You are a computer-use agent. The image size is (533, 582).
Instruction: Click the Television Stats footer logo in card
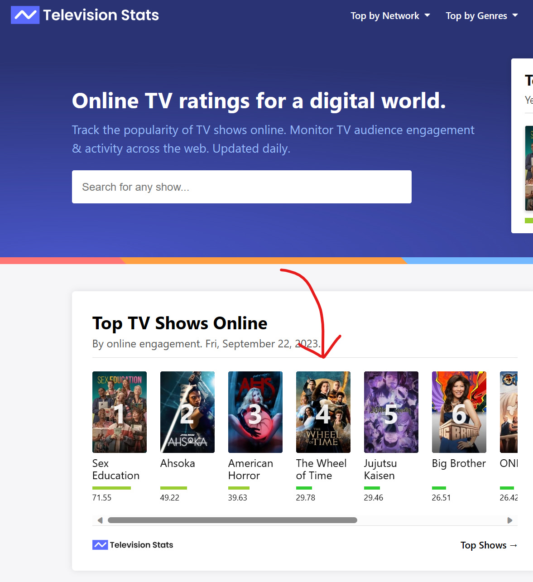133,545
